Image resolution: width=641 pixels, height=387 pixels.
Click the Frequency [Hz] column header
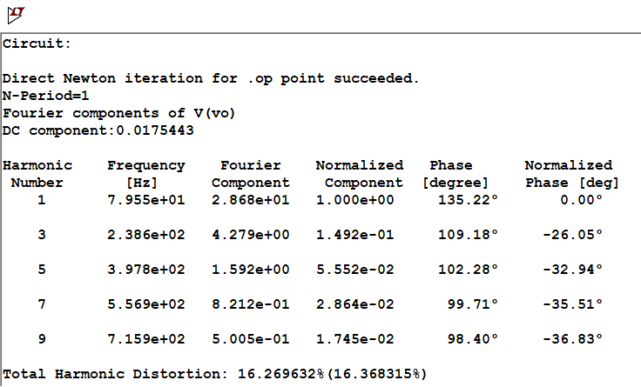pos(145,174)
